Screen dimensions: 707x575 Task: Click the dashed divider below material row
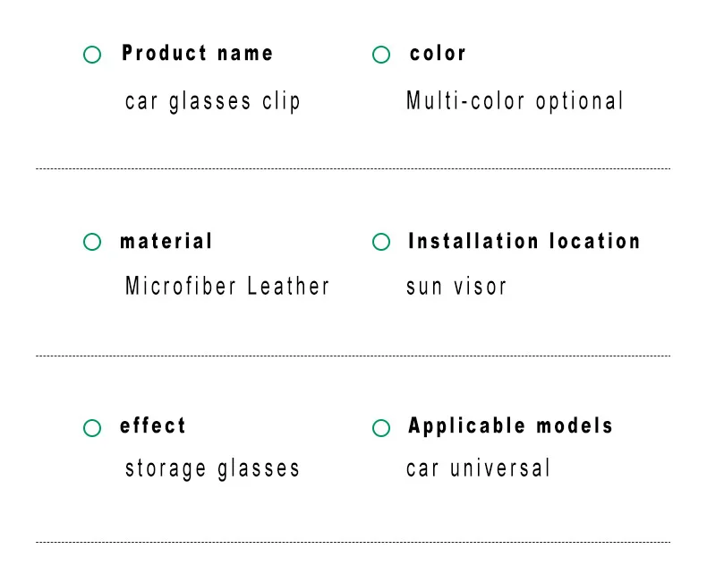(353, 356)
